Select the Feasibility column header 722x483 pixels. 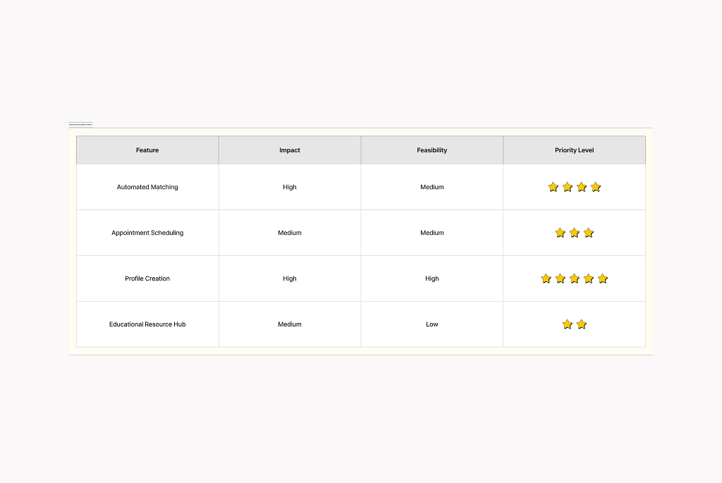click(x=432, y=150)
